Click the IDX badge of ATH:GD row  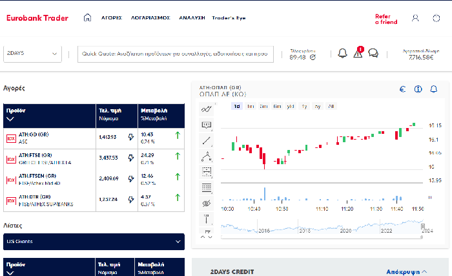[x=11, y=138]
